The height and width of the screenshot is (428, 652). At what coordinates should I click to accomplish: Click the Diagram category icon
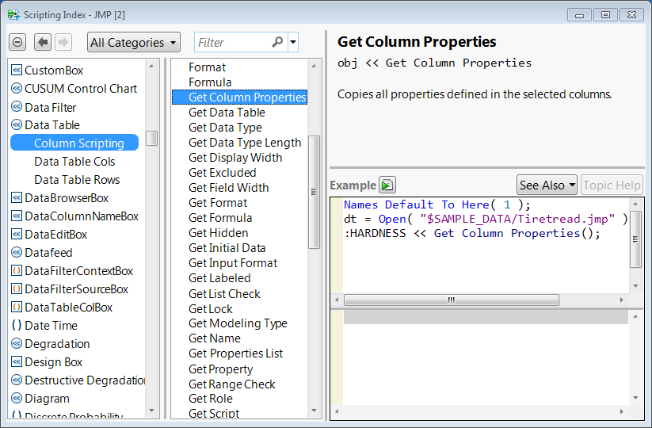point(17,399)
